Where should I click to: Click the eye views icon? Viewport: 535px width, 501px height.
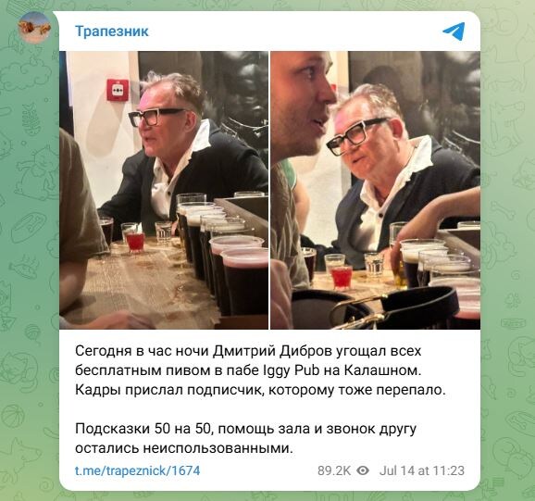coord(362,470)
